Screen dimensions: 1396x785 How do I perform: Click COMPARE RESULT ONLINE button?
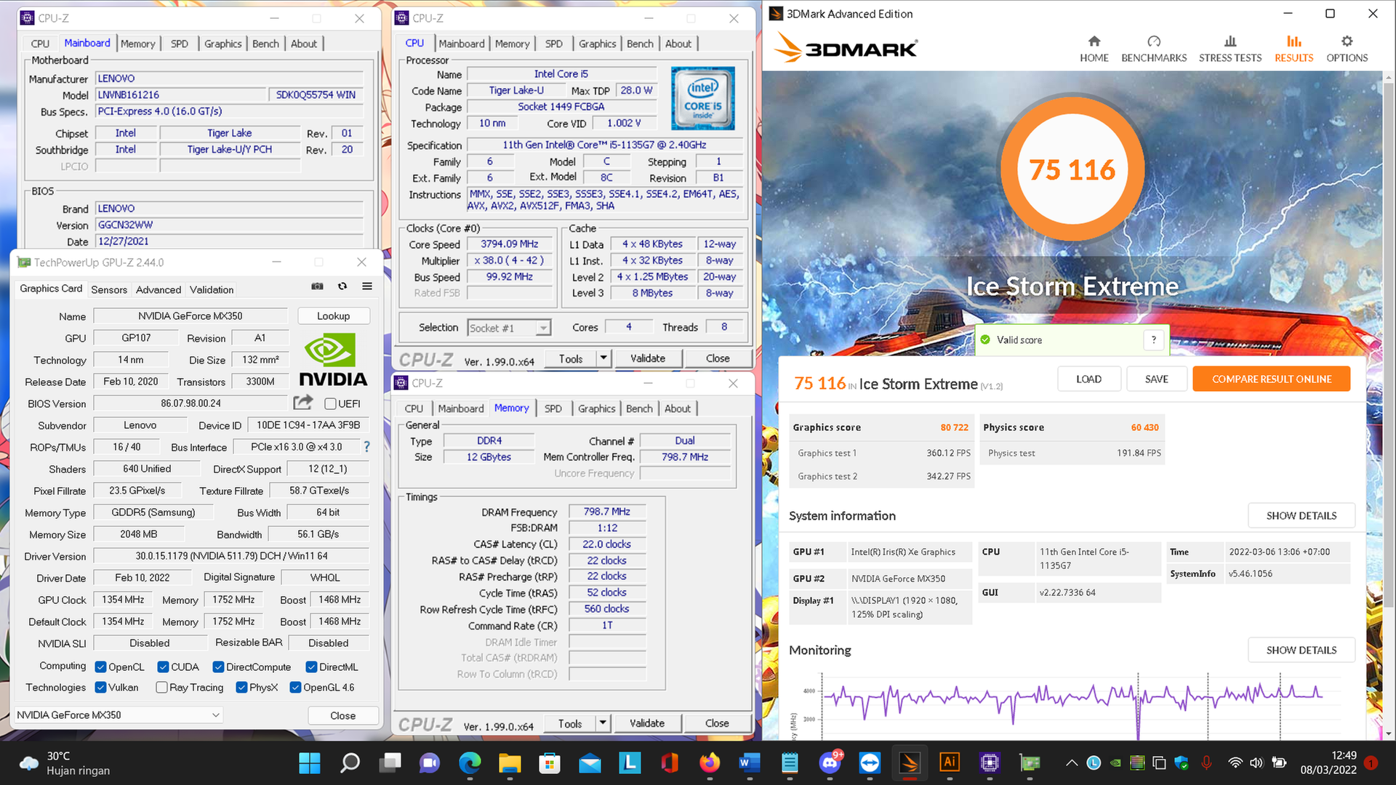click(x=1271, y=379)
